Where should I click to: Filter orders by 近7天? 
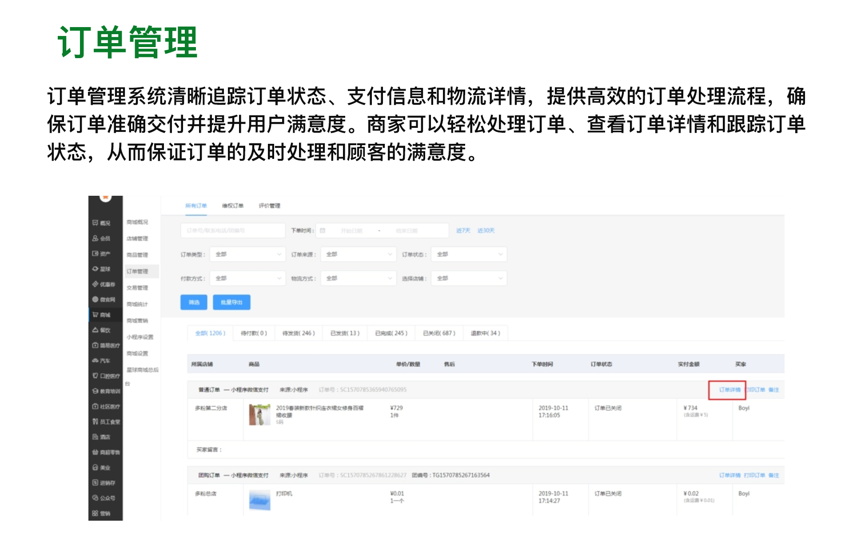[463, 230]
